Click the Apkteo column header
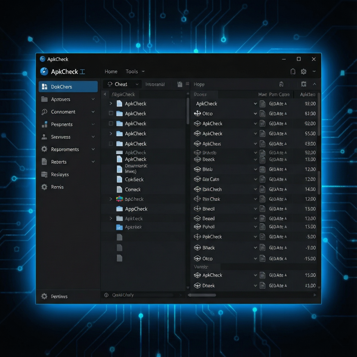The image size is (357, 357). click(x=307, y=94)
